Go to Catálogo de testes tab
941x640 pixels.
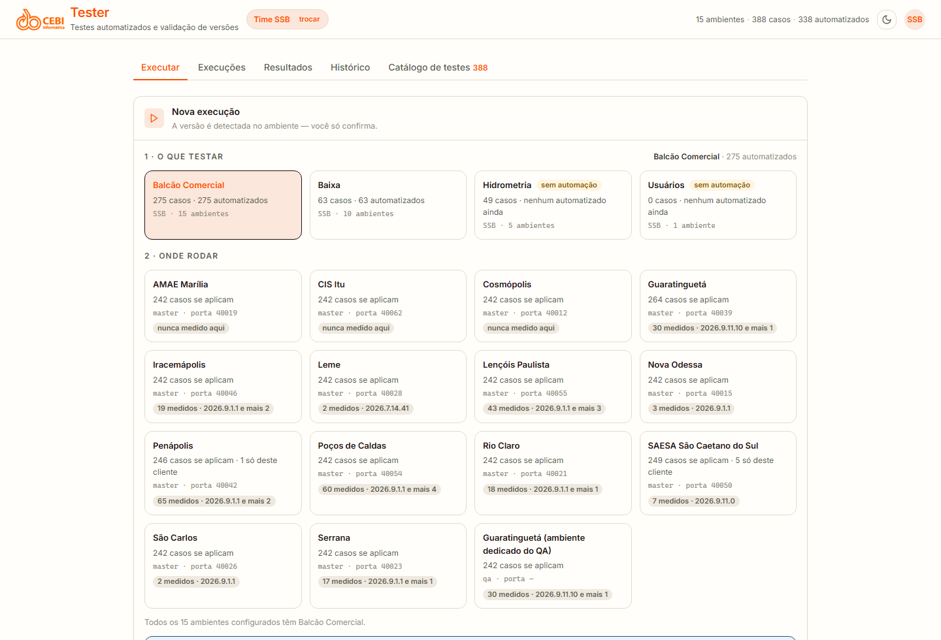(x=438, y=67)
